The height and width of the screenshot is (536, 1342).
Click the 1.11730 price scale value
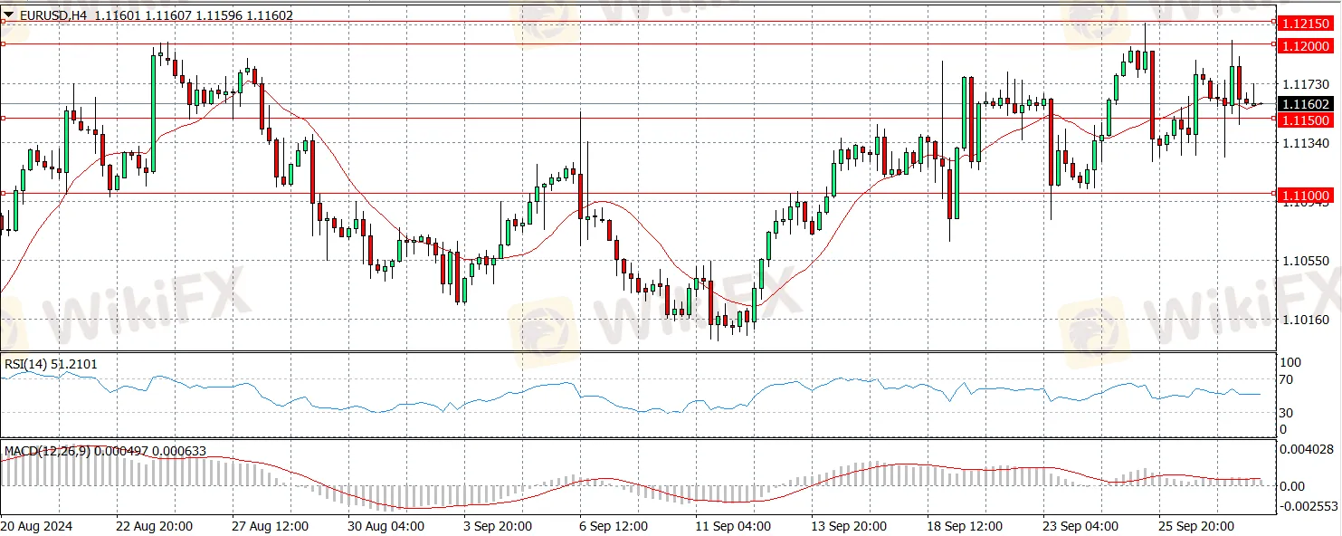pyautogui.click(x=1306, y=84)
